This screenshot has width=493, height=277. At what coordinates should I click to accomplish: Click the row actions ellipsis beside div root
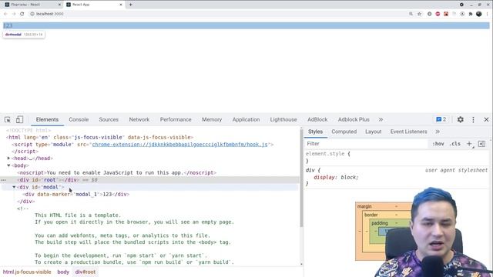pyautogui.click(x=3, y=180)
